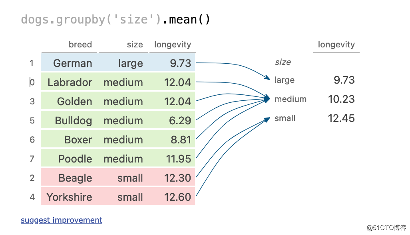Click the Poodle longevity value 11.95
410x235 pixels.
(x=178, y=159)
